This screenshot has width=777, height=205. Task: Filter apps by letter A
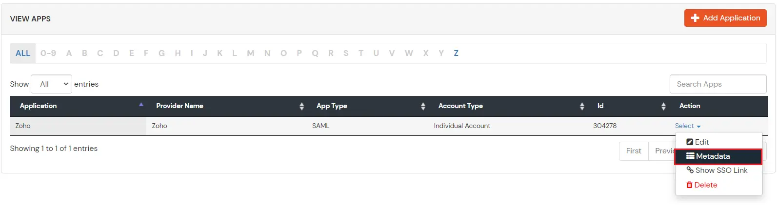(69, 54)
